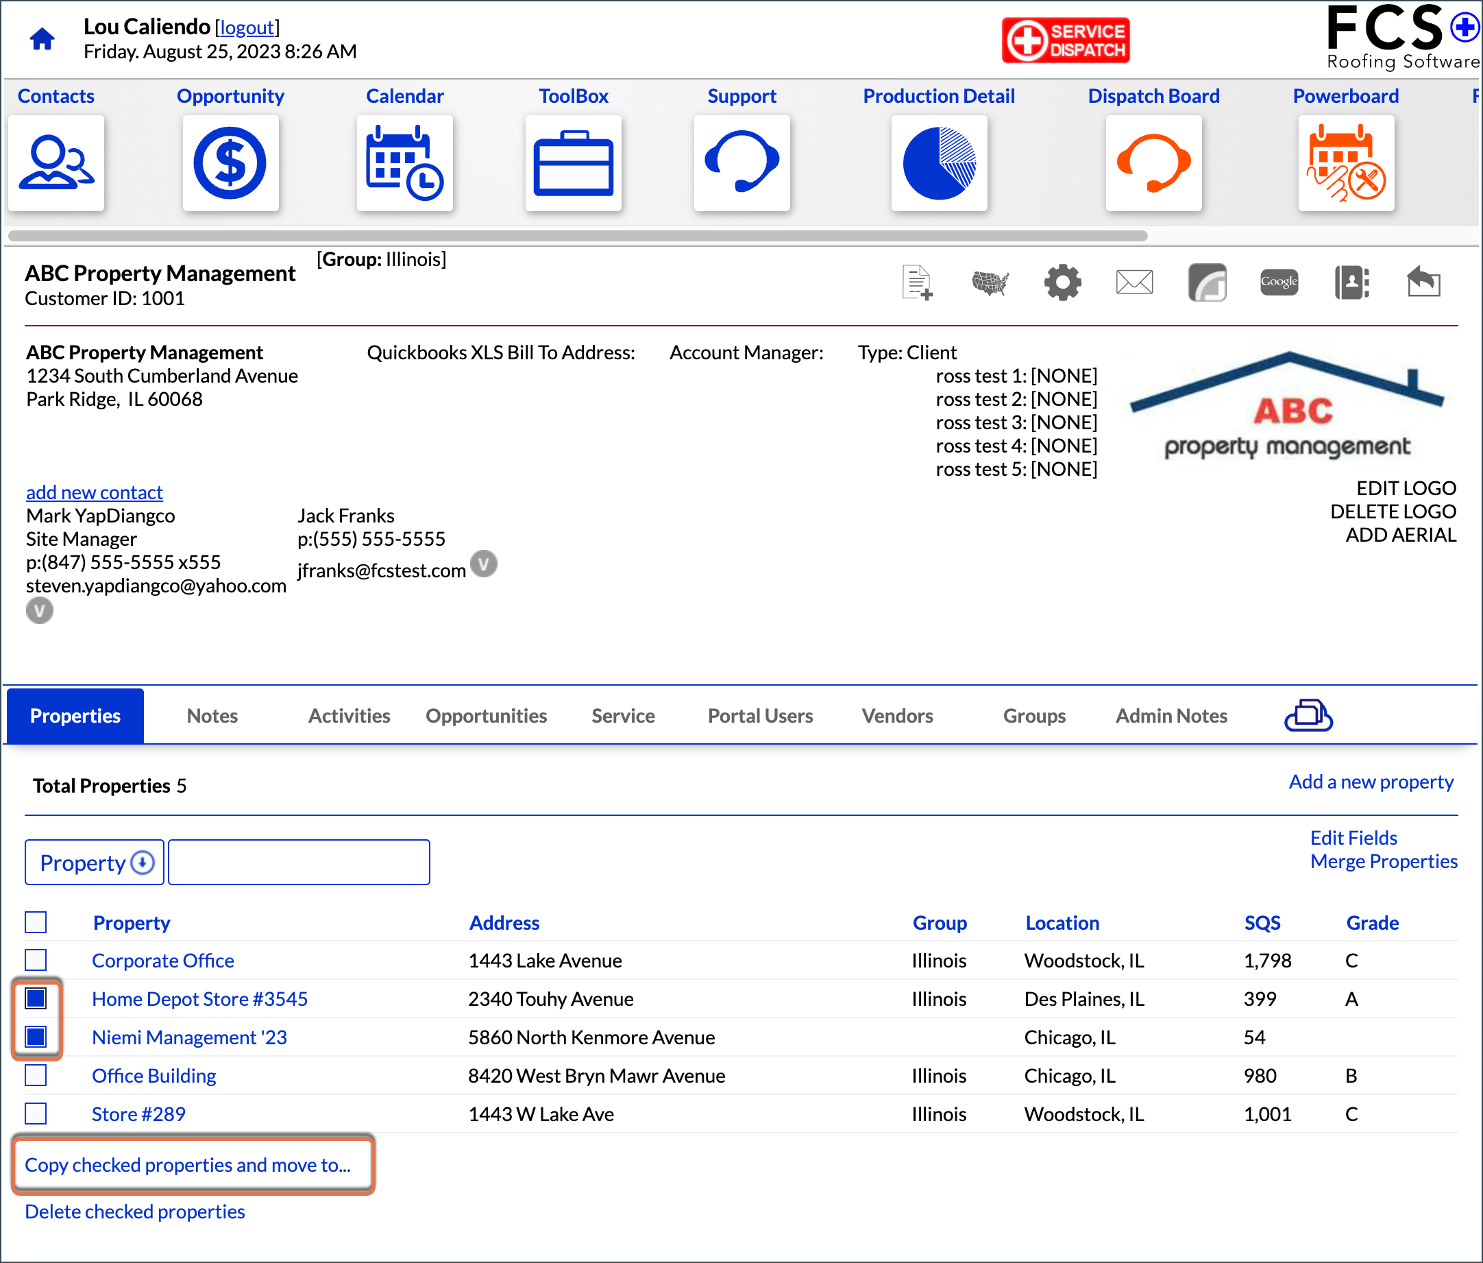Click EDIT LOGO text
1483x1263 pixels.
[1406, 488]
